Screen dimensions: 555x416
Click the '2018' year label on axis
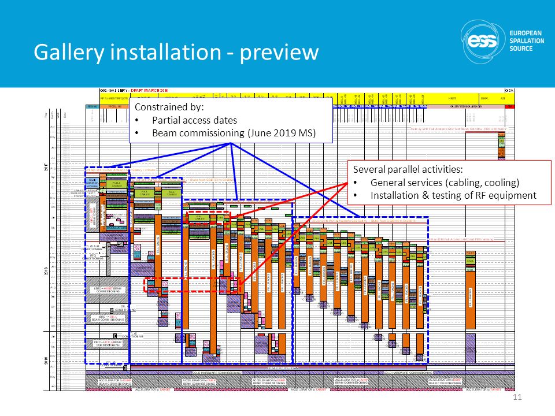click(46, 272)
